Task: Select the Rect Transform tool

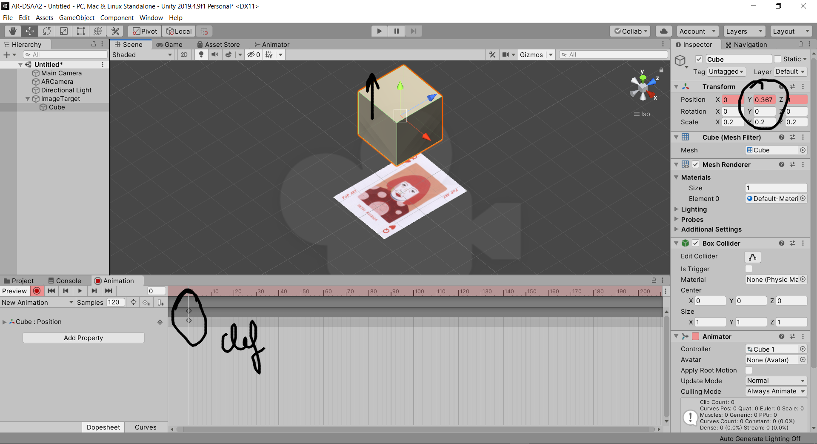Action: tap(81, 31)
